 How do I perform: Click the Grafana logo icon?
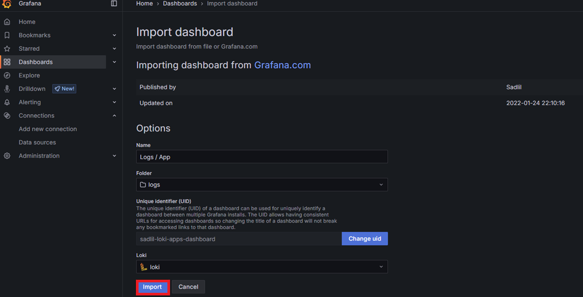[7, 4]
